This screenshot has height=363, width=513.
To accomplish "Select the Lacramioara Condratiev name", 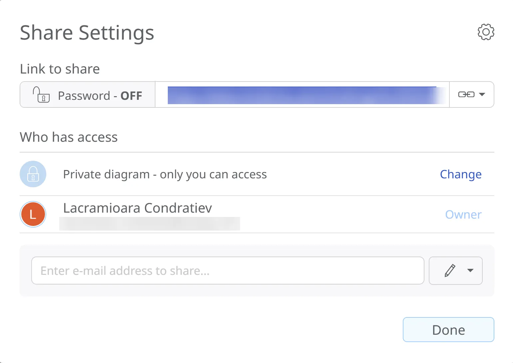I will point(137,208).
